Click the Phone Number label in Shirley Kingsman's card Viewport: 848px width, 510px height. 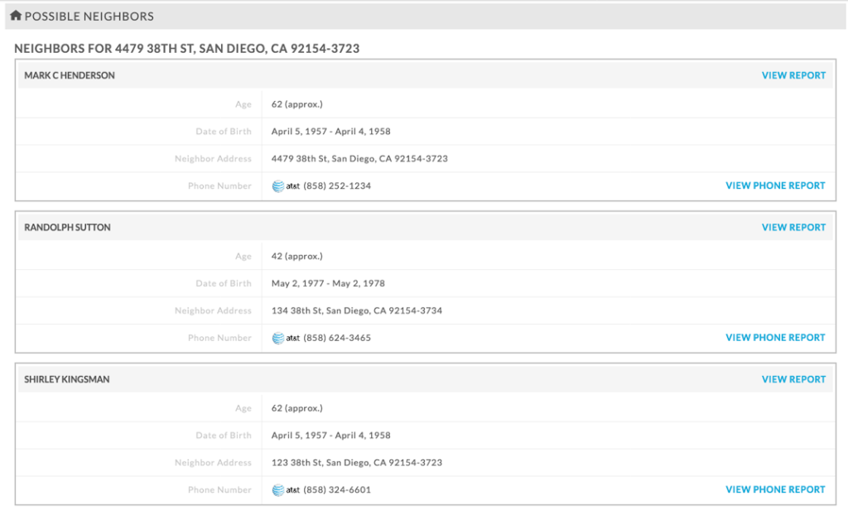[x=219, y=490]
